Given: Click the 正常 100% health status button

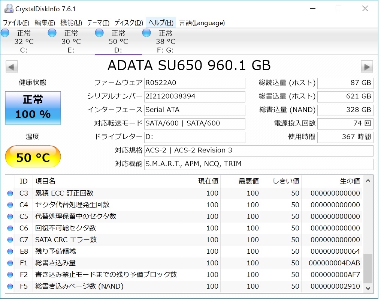Looking at the screenshot, I should (33, 108).
